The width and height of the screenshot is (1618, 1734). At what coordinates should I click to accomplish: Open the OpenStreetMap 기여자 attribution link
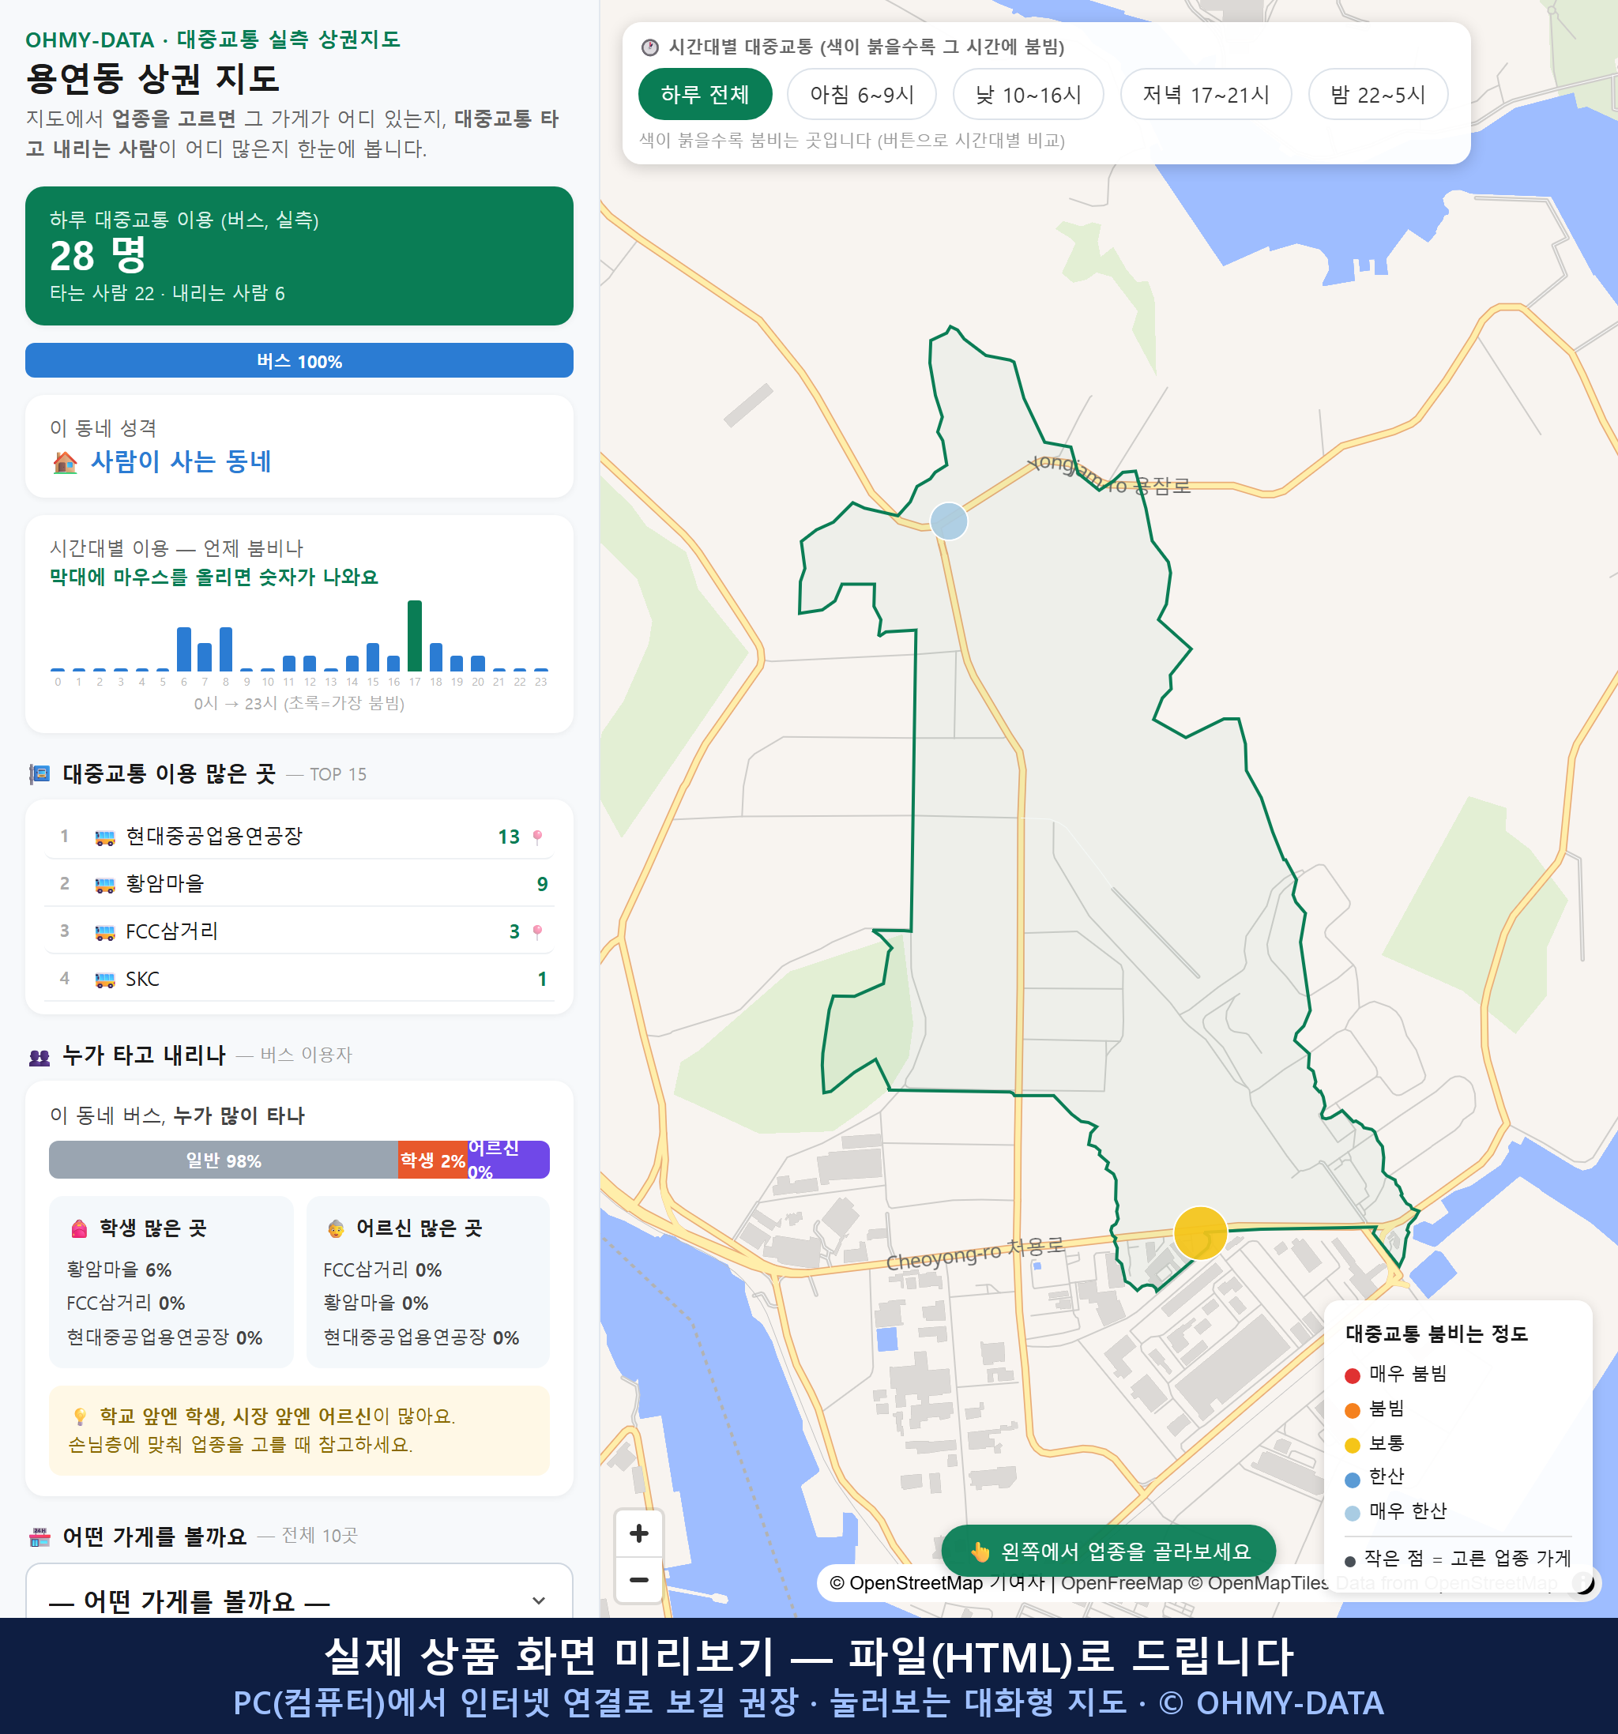point(936,1582)
